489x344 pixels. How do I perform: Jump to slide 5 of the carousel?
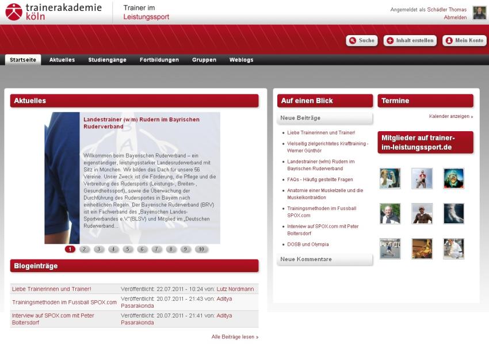(x=128, y=249)
